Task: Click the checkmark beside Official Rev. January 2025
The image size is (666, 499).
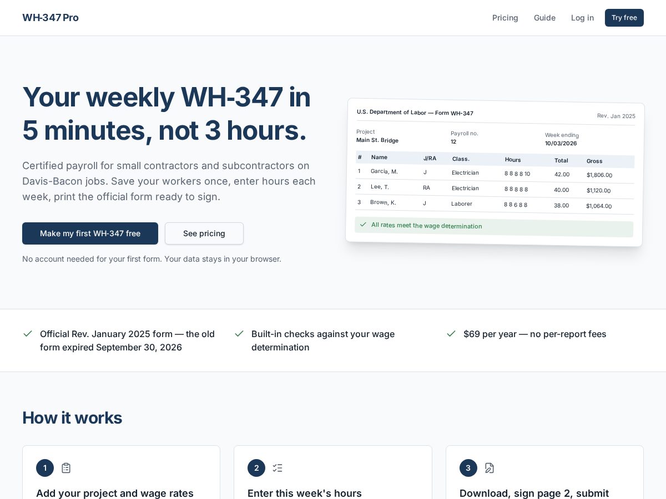Action: coord(28,334)
